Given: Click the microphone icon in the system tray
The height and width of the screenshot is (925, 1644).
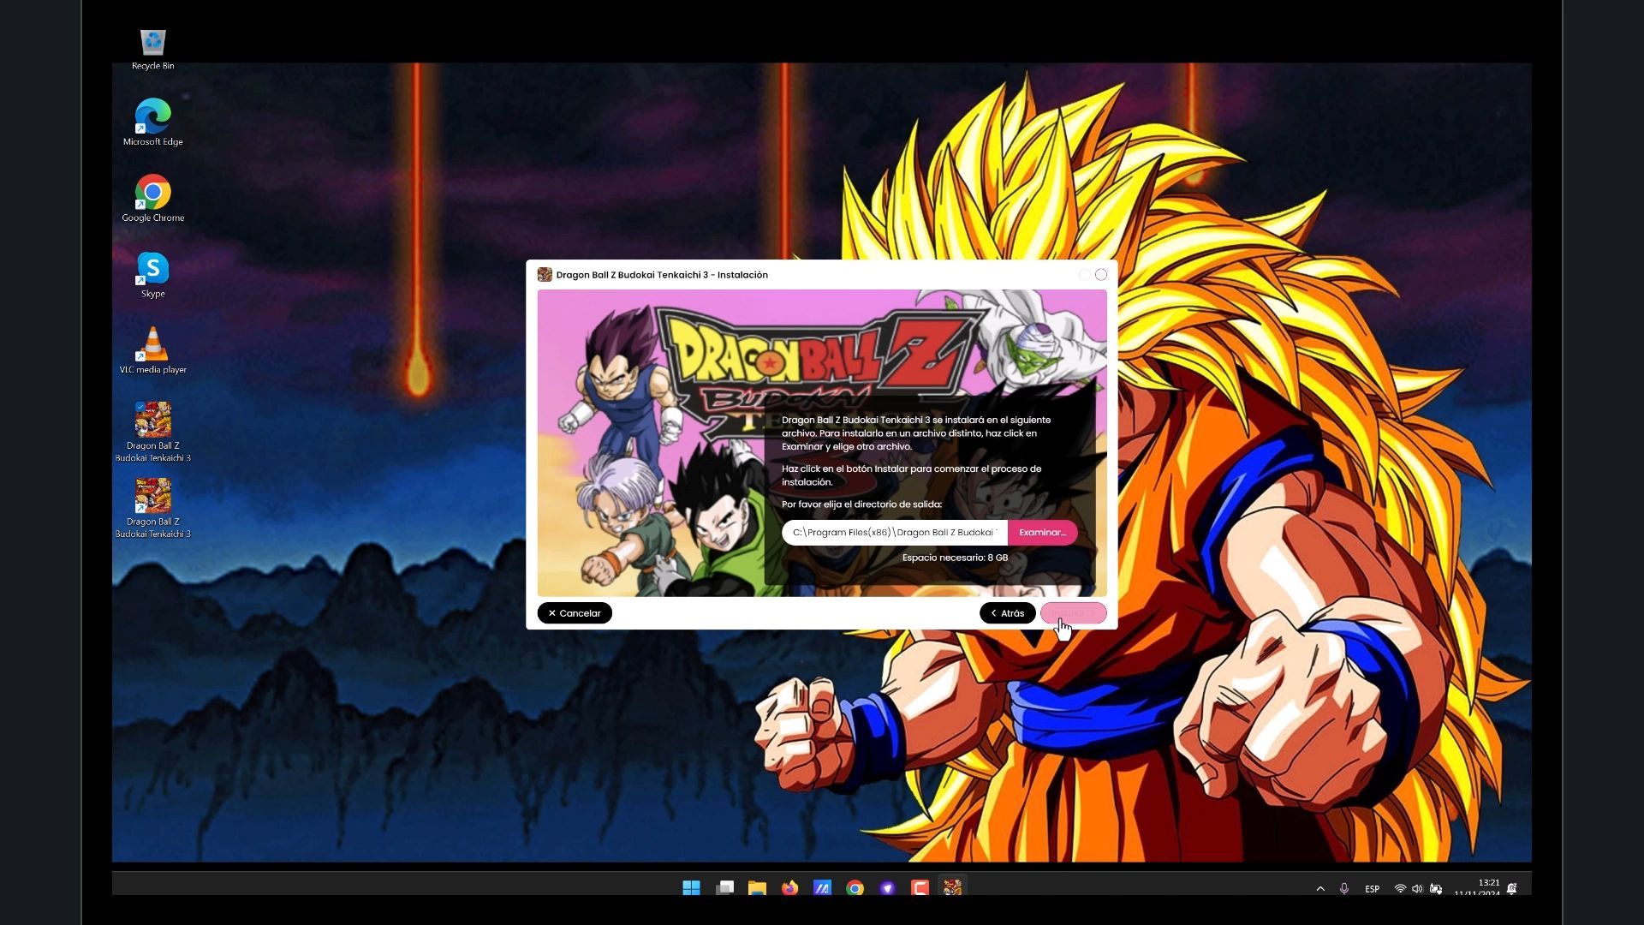Looking at the screenshot, I should click(x=1344, y=889).
